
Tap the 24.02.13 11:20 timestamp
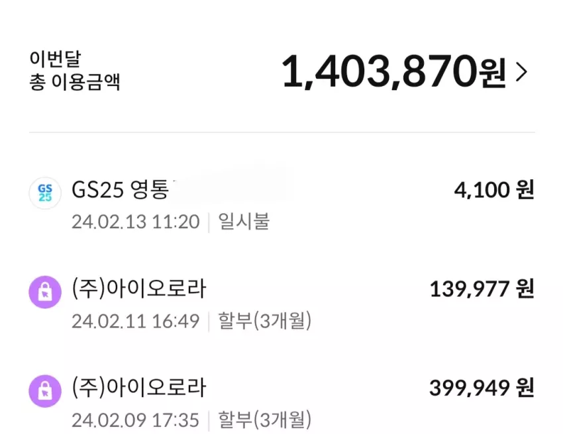click(x=135, y=222)
